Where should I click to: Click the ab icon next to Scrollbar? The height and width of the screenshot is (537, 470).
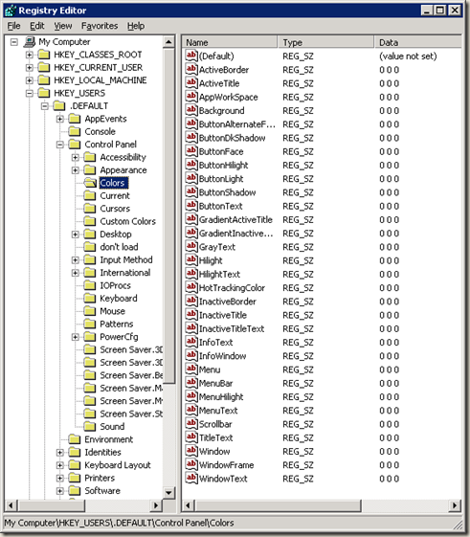(x=191, y=423)
